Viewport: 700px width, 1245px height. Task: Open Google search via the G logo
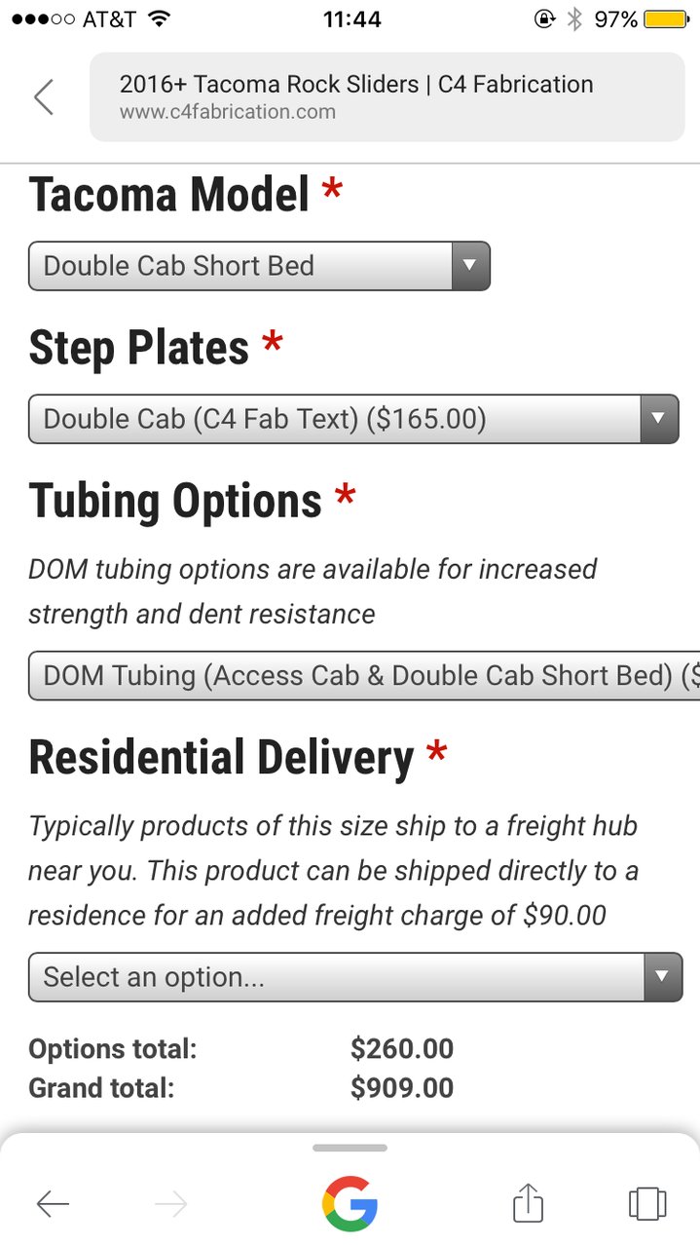coord(350,1204)
